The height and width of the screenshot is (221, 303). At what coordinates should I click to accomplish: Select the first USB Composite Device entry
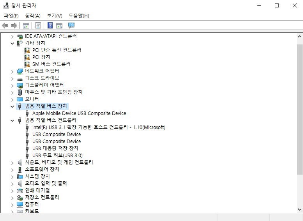click(x=57, y=134)
